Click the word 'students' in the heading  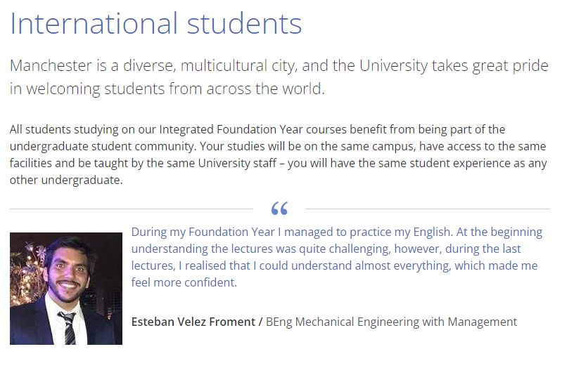(x=244, y=24)
